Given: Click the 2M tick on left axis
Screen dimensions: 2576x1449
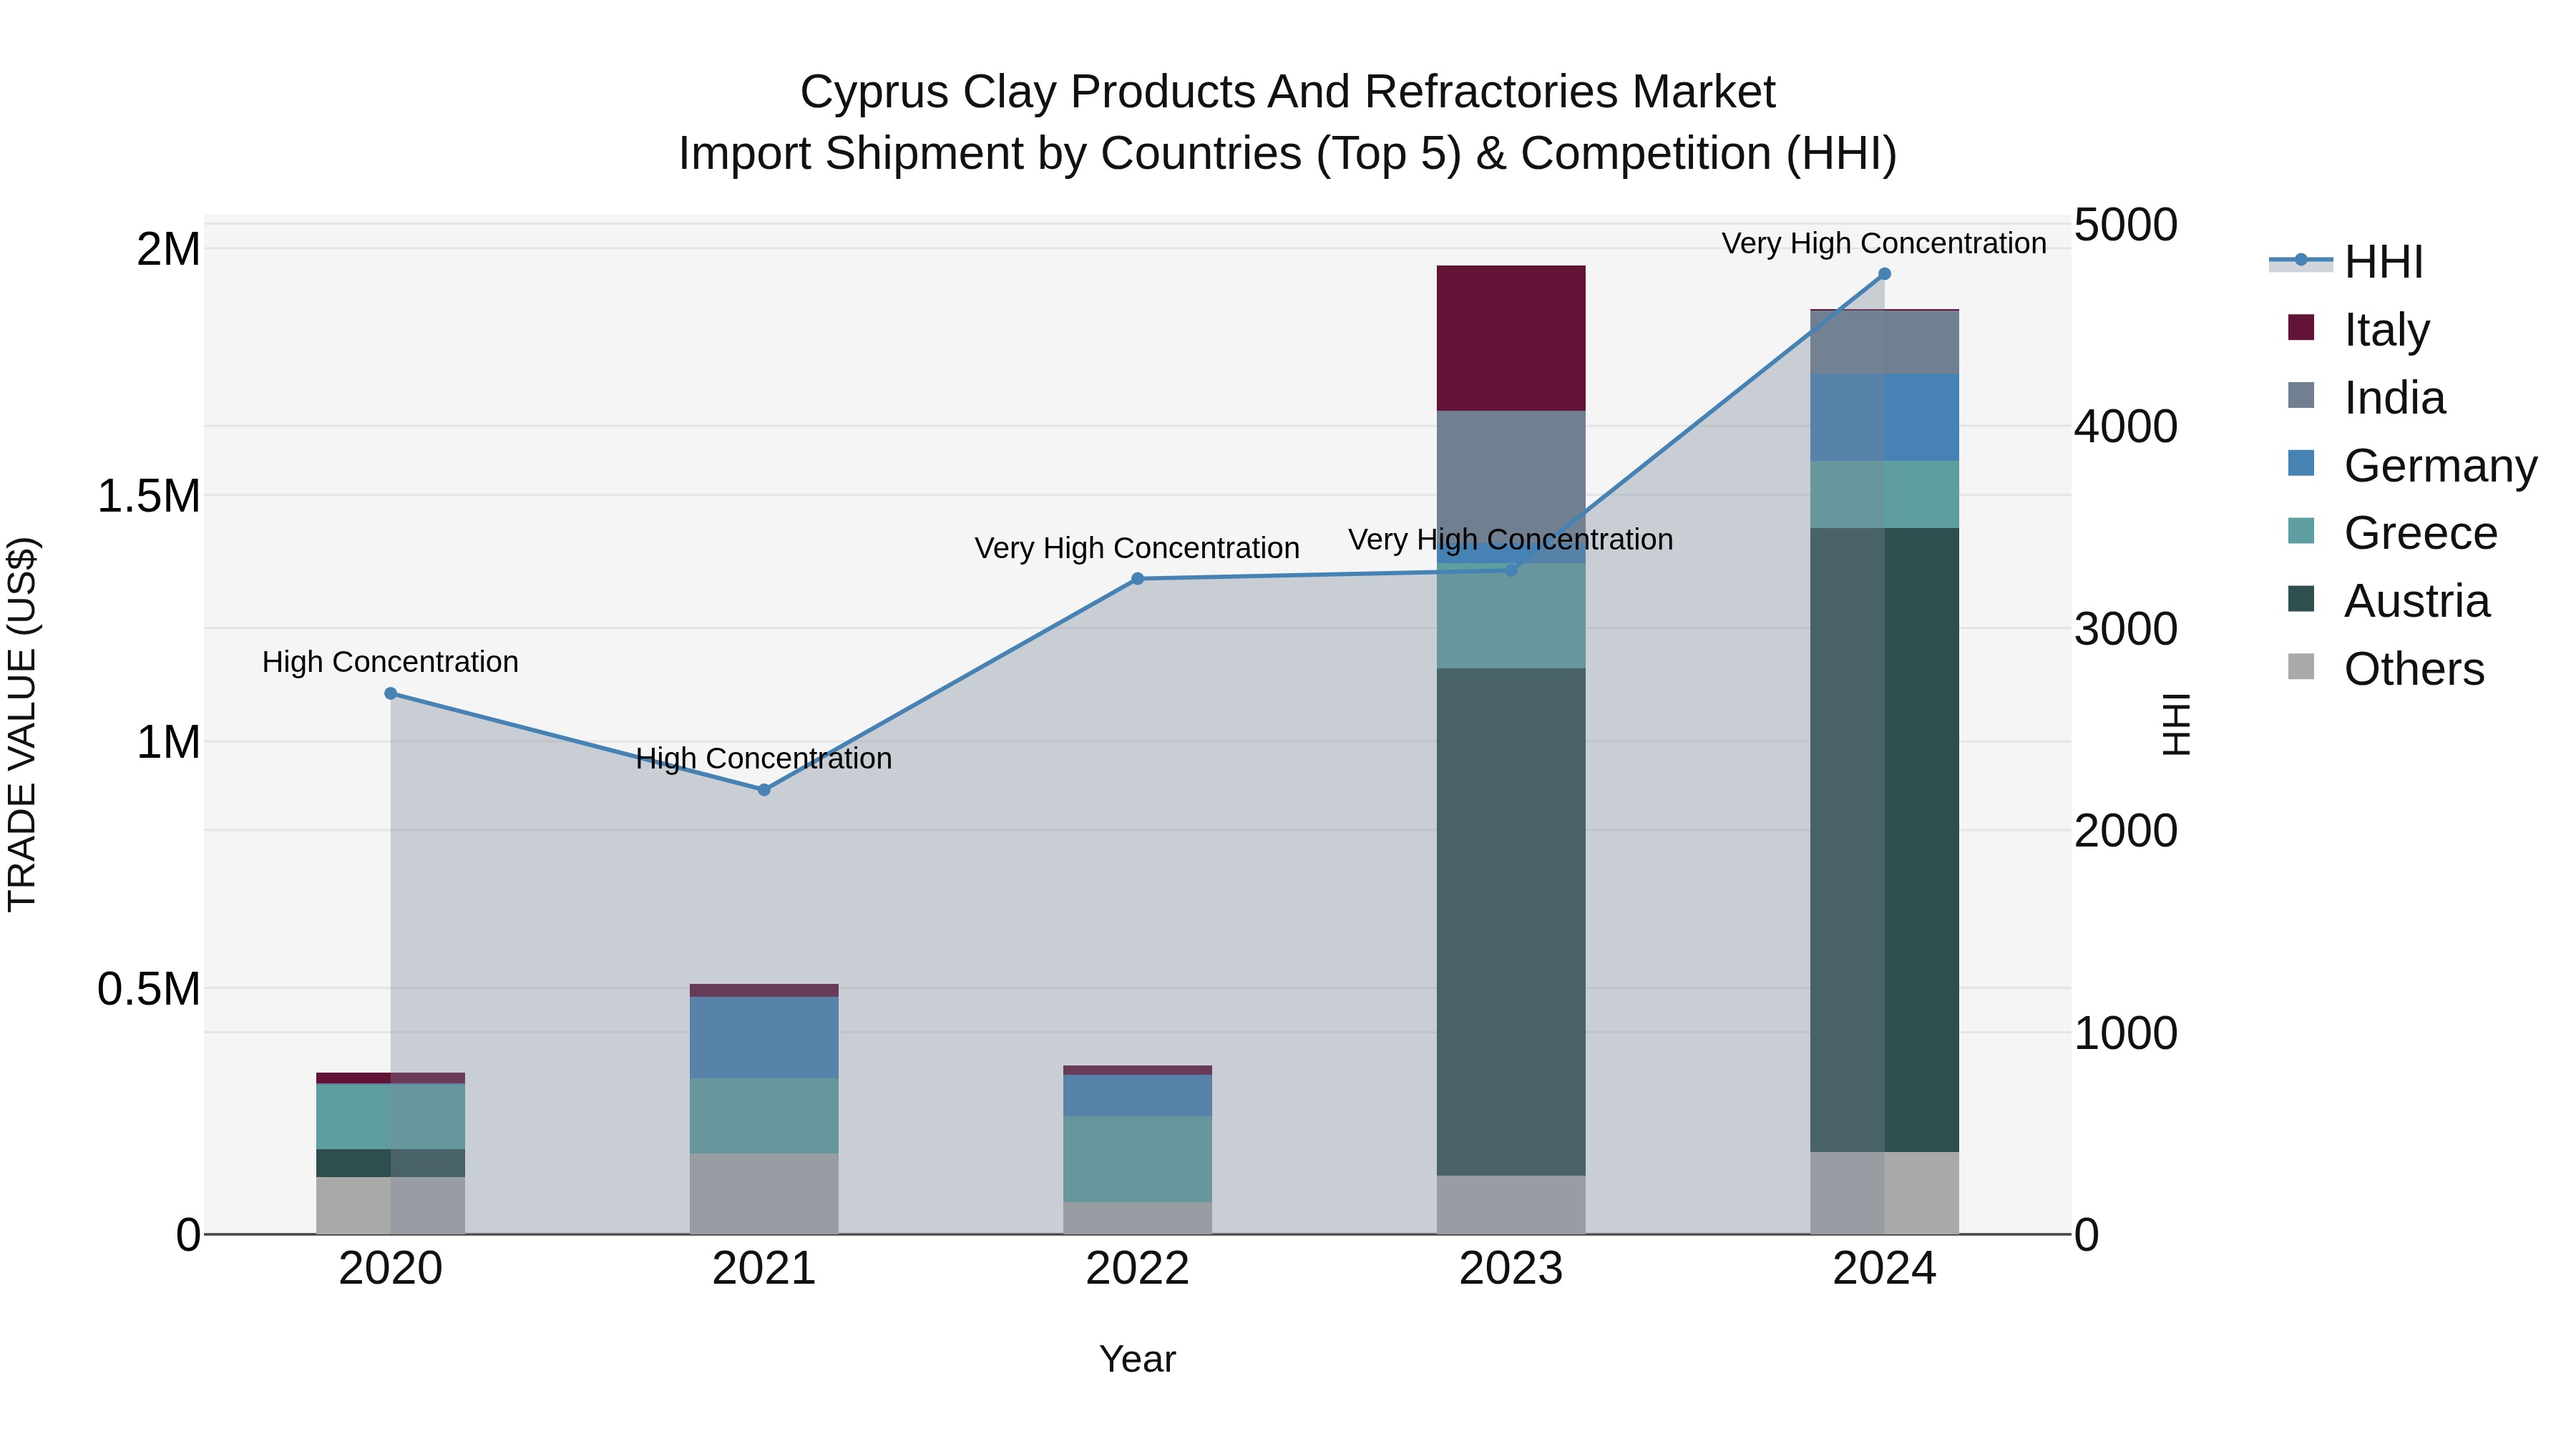Looking at the screenshot, I should pos(168,249).
